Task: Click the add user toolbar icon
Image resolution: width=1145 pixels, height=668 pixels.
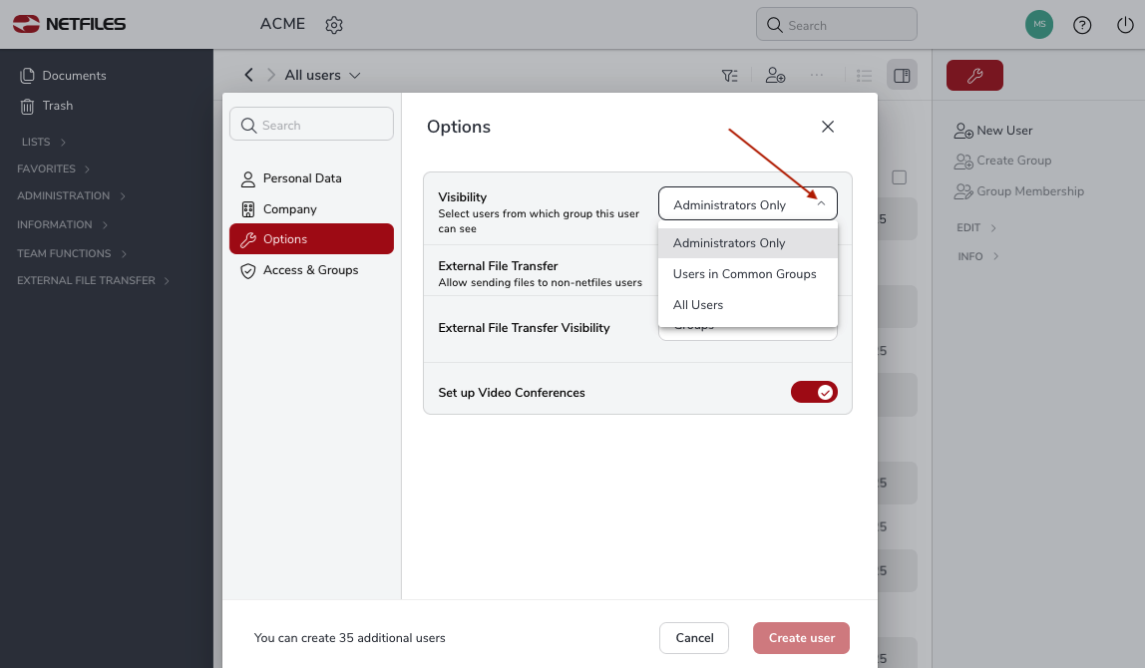Action: (775, 75)
